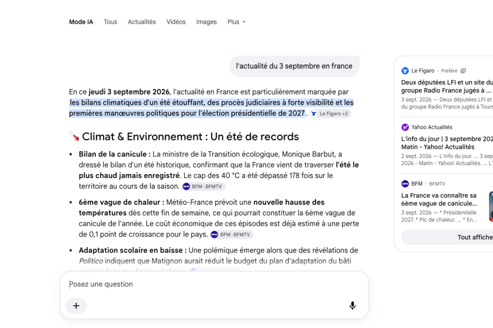This screenshot has width=493, height=328.
Task: Click the Yahoo Actualités logo icon
Action: [x=405, y=127]
